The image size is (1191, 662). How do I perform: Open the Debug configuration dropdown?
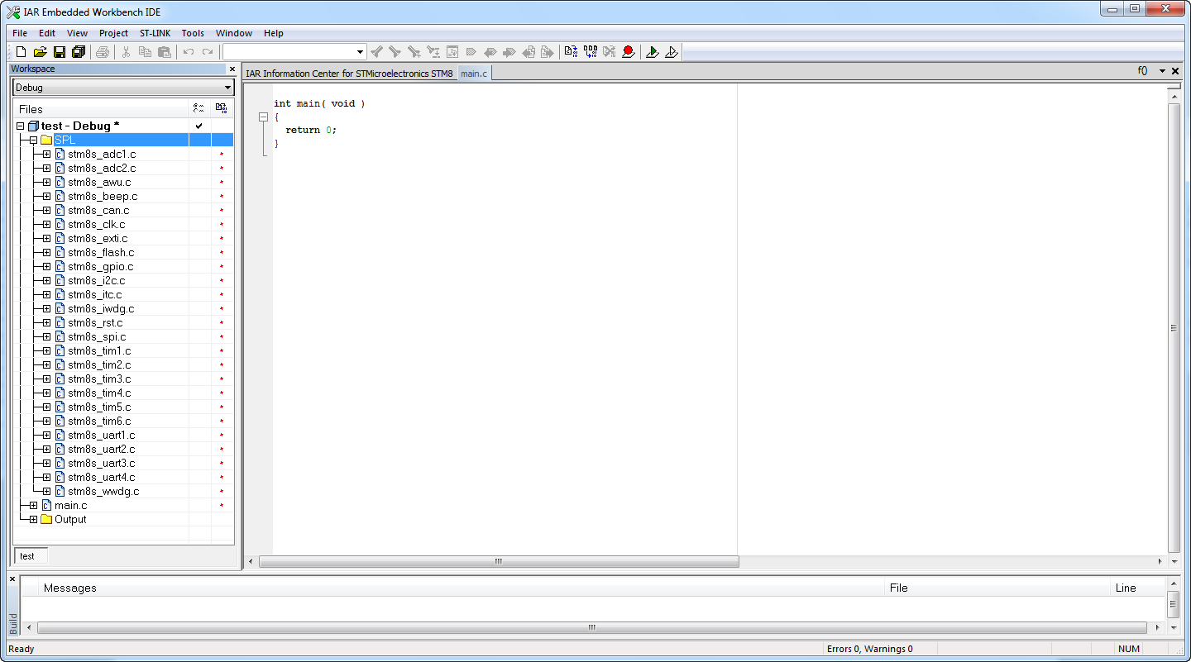227,88
